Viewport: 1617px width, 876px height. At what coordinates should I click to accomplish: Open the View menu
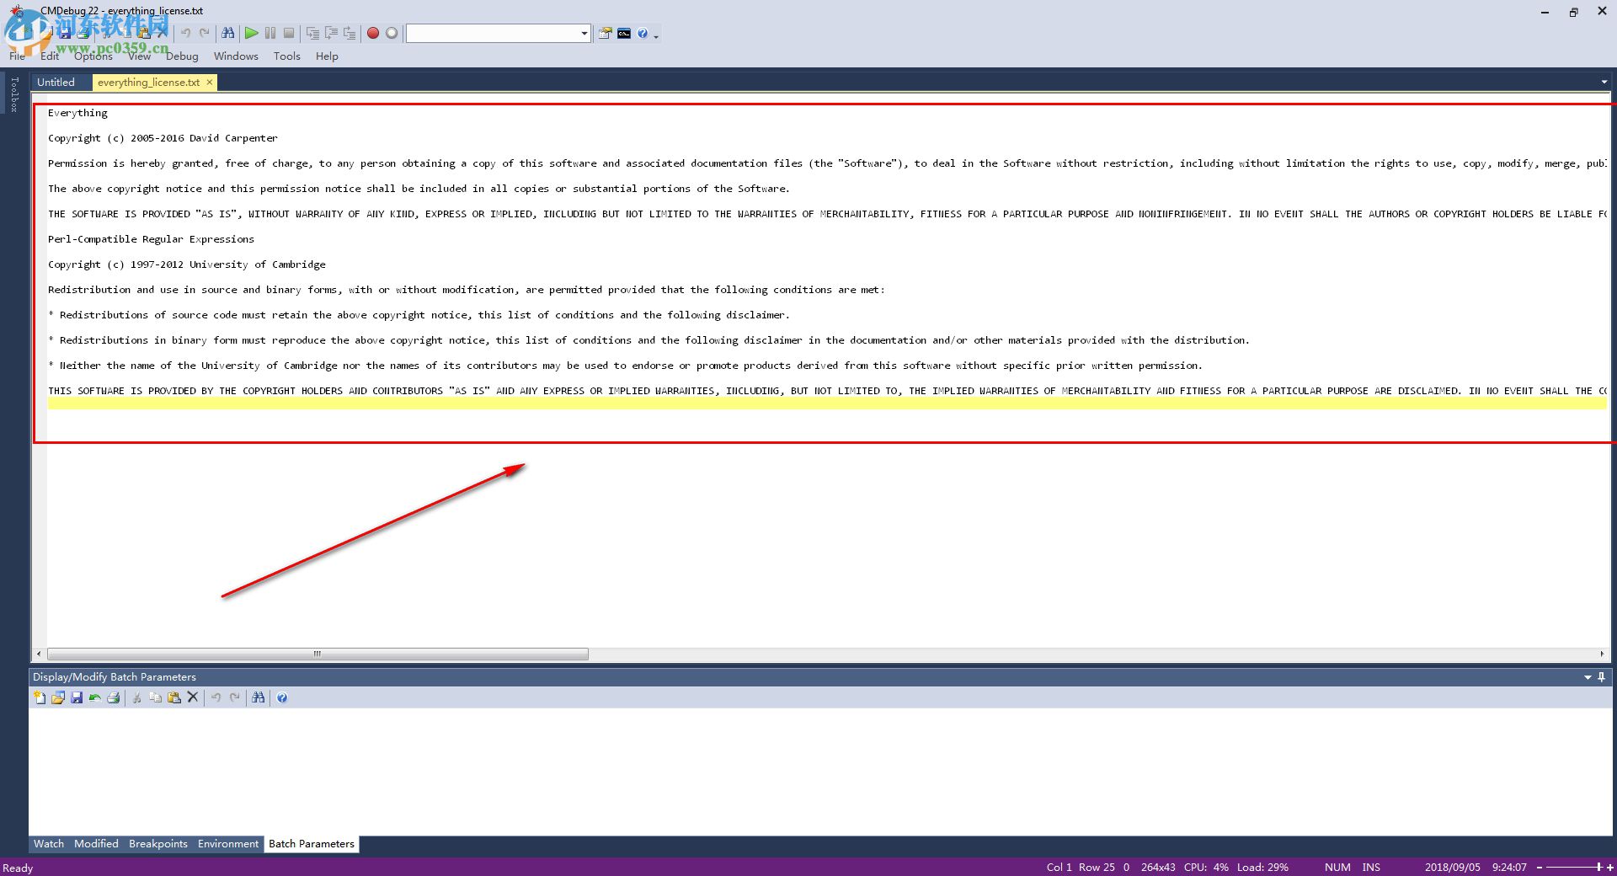[139, 56]
